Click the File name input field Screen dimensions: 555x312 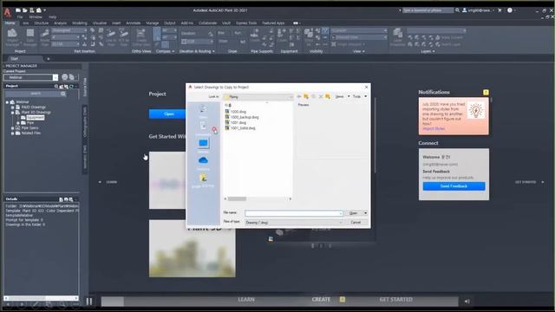pos(293,213)
